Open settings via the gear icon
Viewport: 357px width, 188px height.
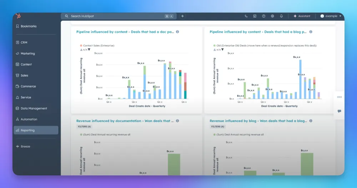point(272,16)
